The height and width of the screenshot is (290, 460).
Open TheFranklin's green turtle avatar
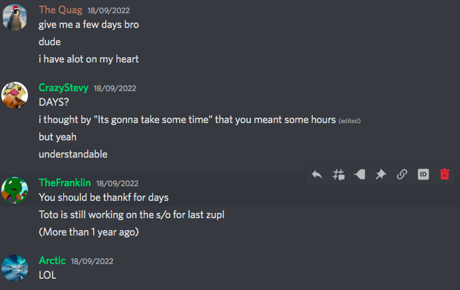15,190
